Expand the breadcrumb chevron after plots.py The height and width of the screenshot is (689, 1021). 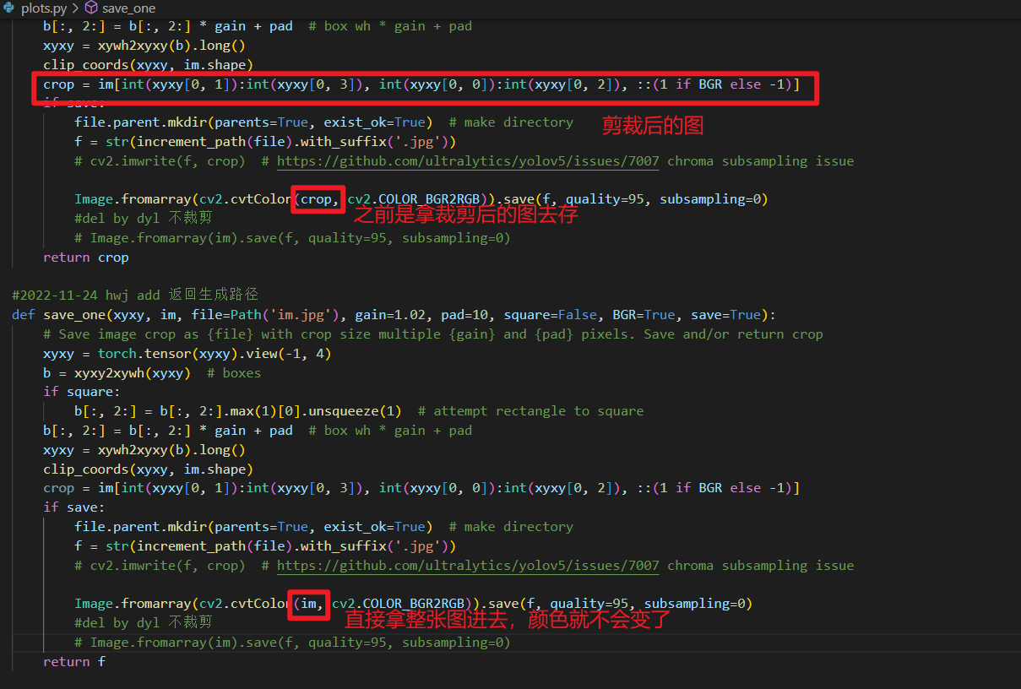click(74, 8)
